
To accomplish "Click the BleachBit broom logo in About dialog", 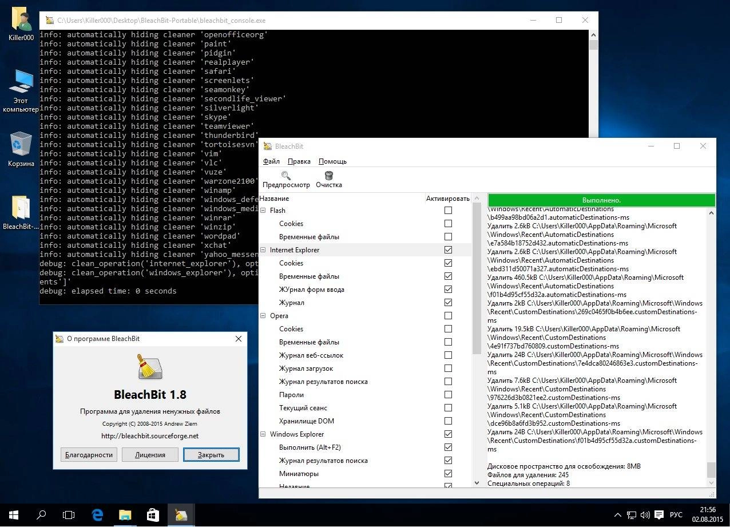I will (x=150, y=367).
